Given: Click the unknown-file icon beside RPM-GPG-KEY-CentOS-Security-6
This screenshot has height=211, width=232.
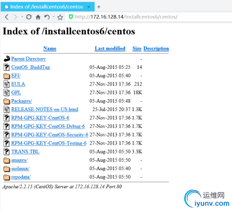Looking at the screenshot, I should 6,135.
